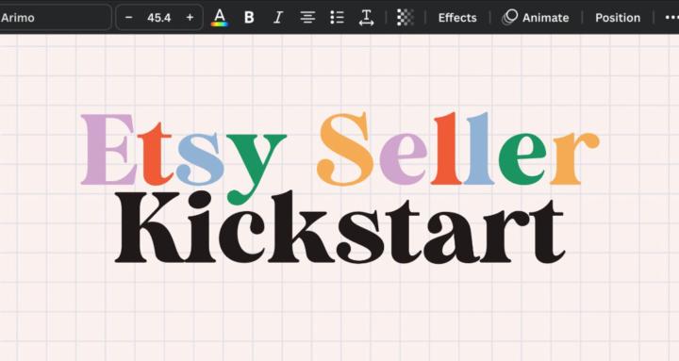Open the Animate options
Screen dimensions: 679x361
(536, 18)
